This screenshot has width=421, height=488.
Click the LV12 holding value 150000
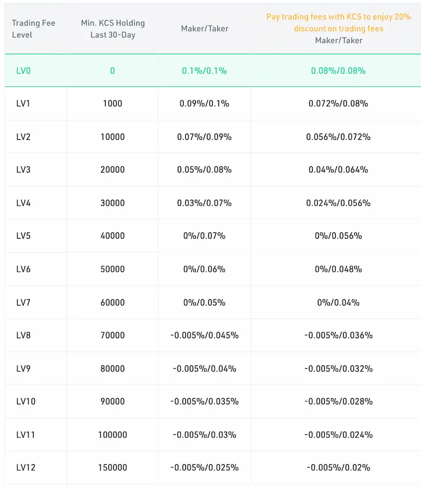tap(113, 467)
